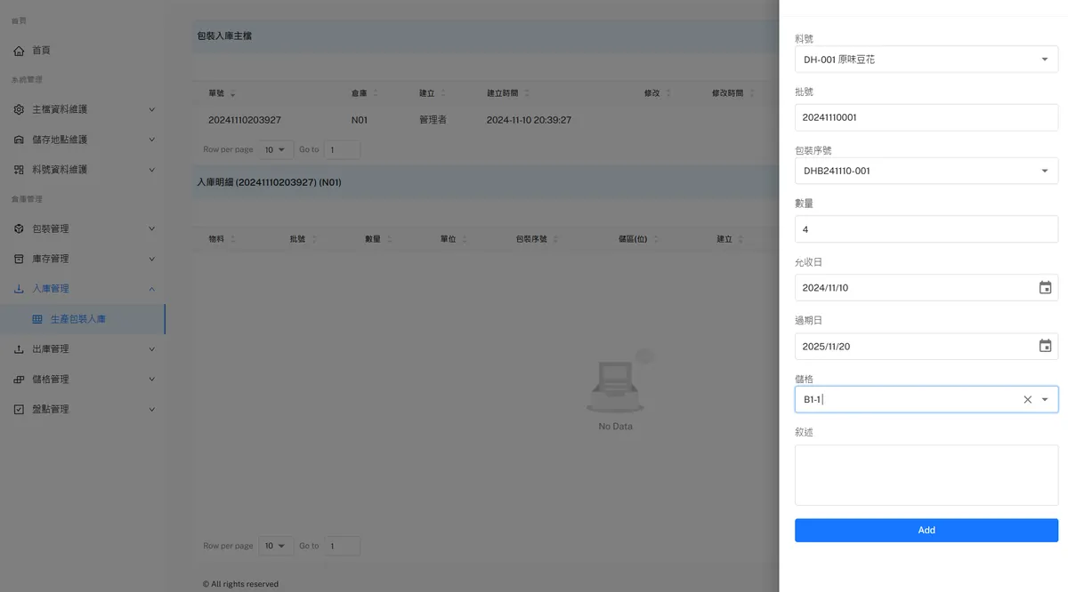Expand the 包裝管理 menu chevron
This screenshot has width=1068, height=592.
pos(151,228)
